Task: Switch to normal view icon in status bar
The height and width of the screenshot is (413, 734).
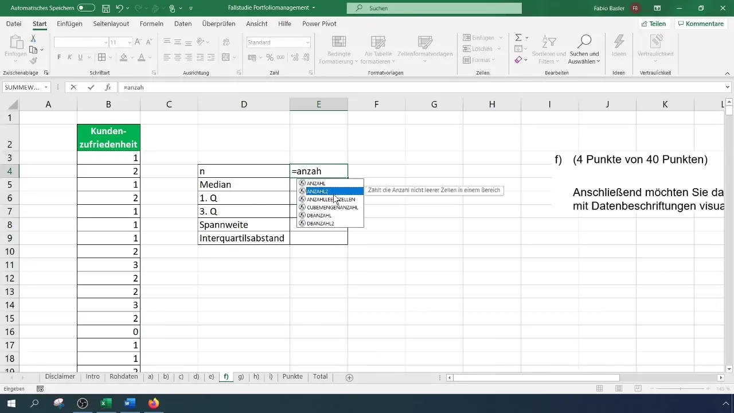Action: tap(599, 389)
